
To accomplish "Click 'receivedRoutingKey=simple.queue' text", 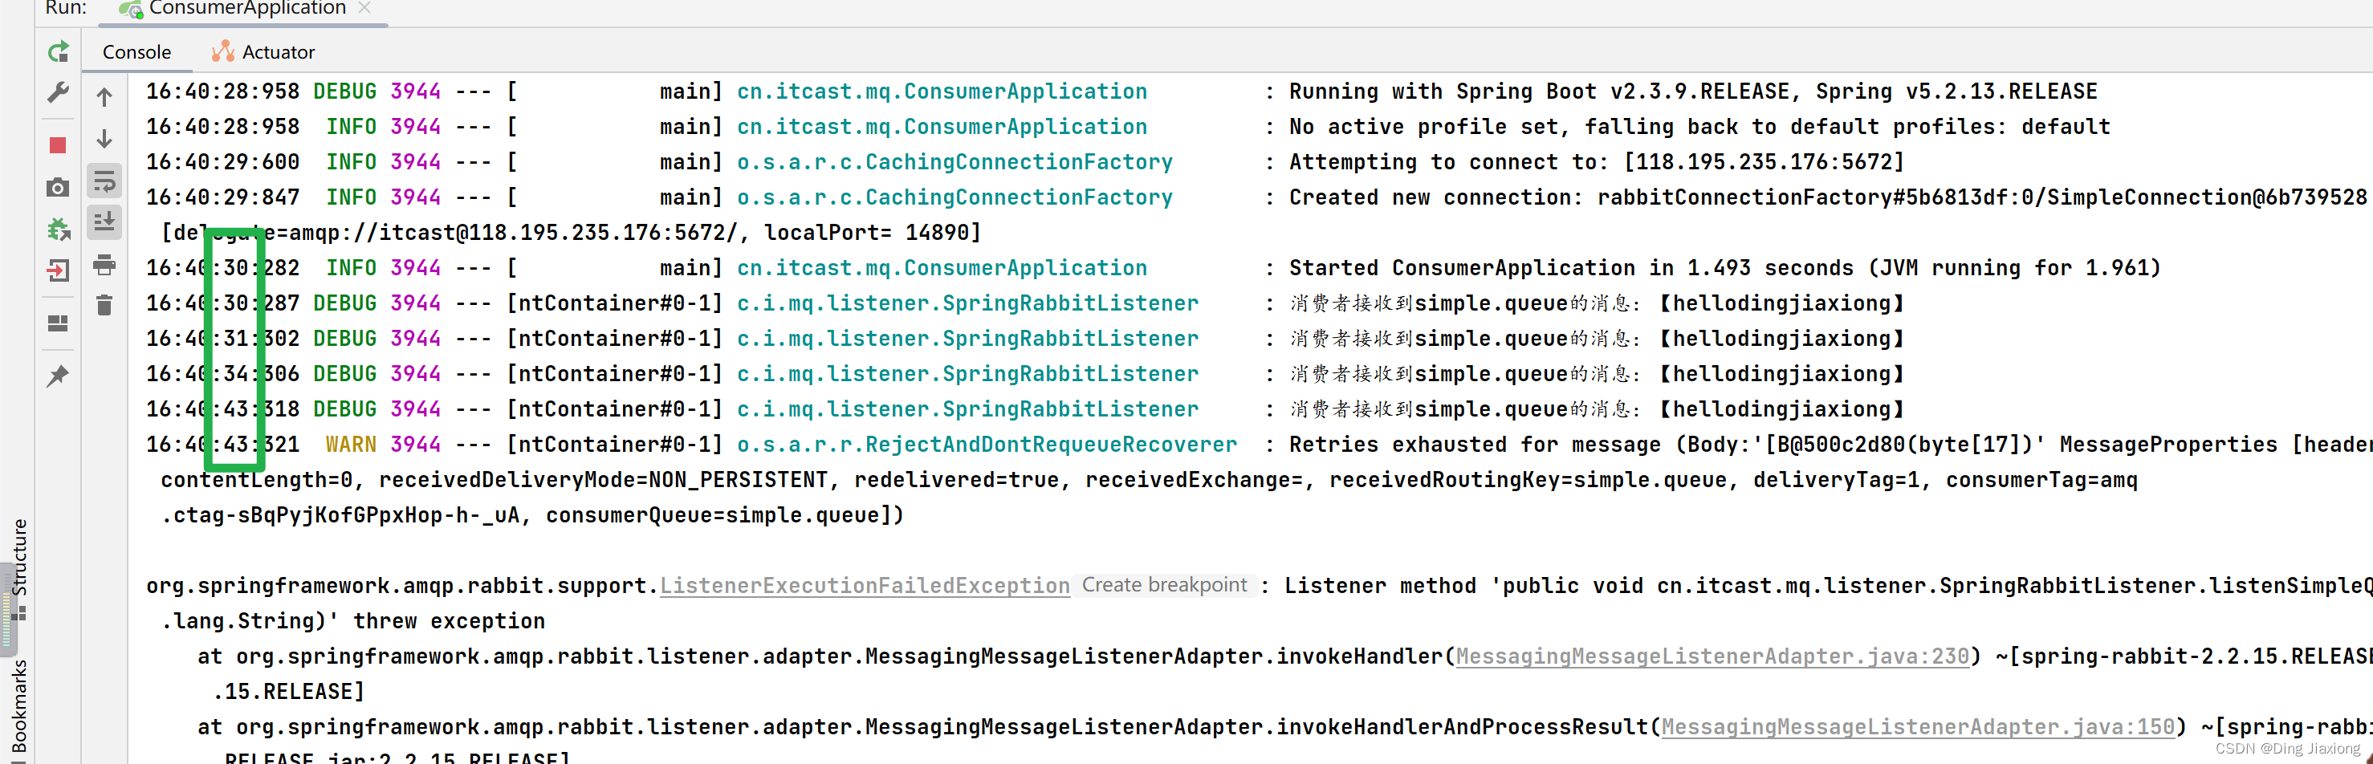I will click(1528, 480).
